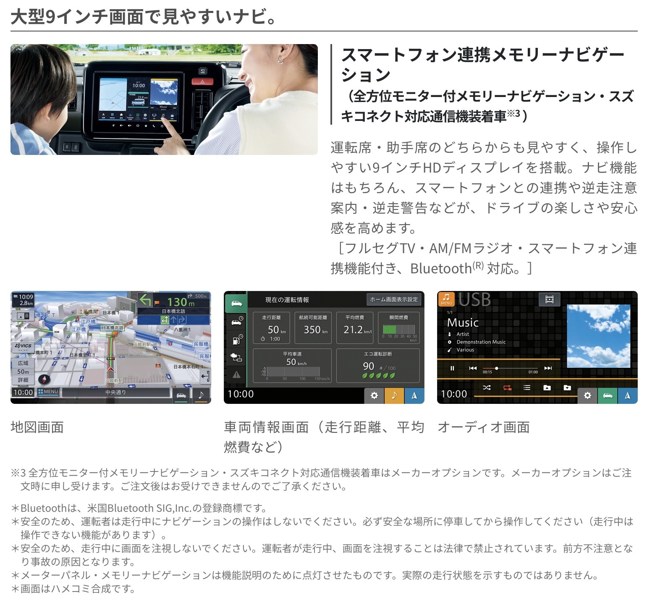Viewport: 647px width, 605px height.
Task: Click the photo of the child touching the navi
Action: pyautogui.click(x=164, y=100)
